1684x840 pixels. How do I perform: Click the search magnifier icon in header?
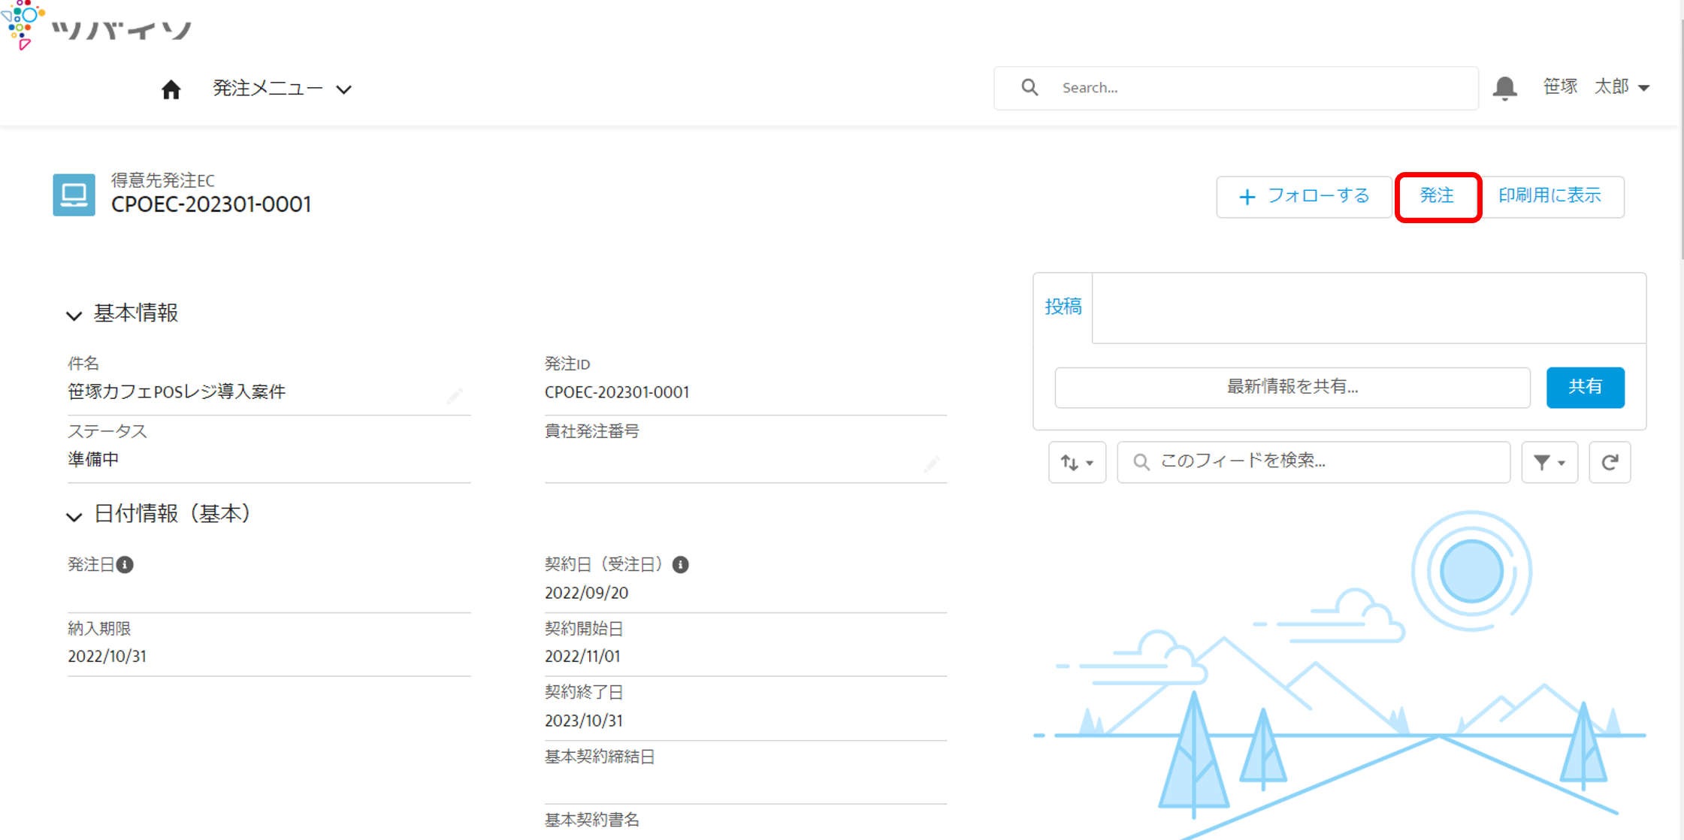tap(1029, 87)
